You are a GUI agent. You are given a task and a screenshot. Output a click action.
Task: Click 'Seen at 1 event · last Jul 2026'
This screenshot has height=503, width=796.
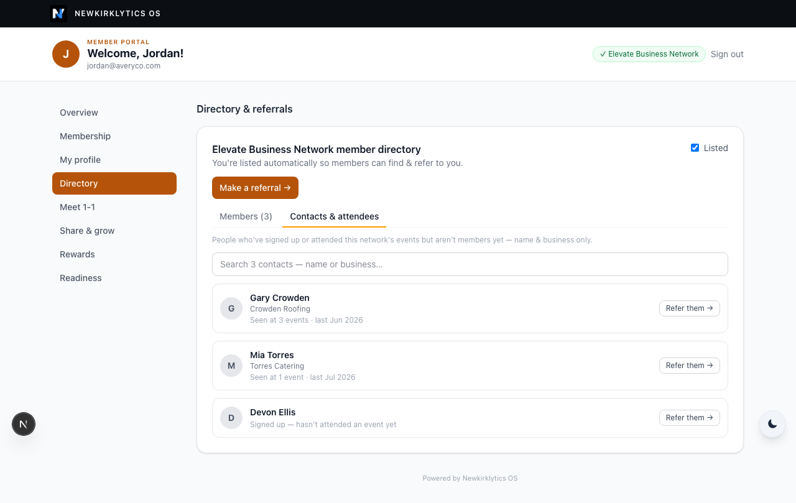pos(303,377)
